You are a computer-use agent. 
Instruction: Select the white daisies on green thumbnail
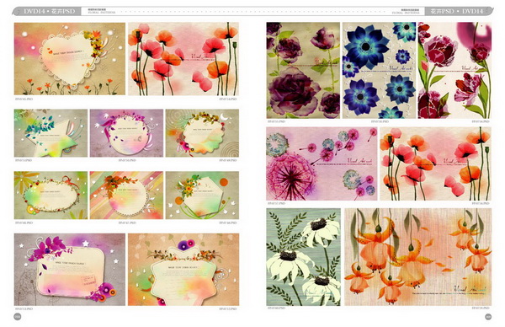point(303,257)
